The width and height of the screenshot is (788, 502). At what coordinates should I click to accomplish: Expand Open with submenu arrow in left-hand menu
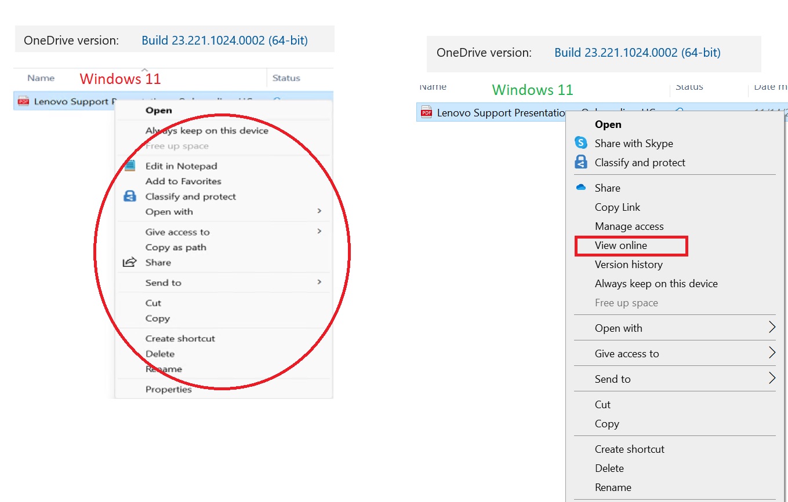coord(319,211)
